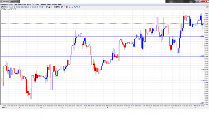Select the 2-hour time scale button

pyautogui.click(x=26, y=7)
